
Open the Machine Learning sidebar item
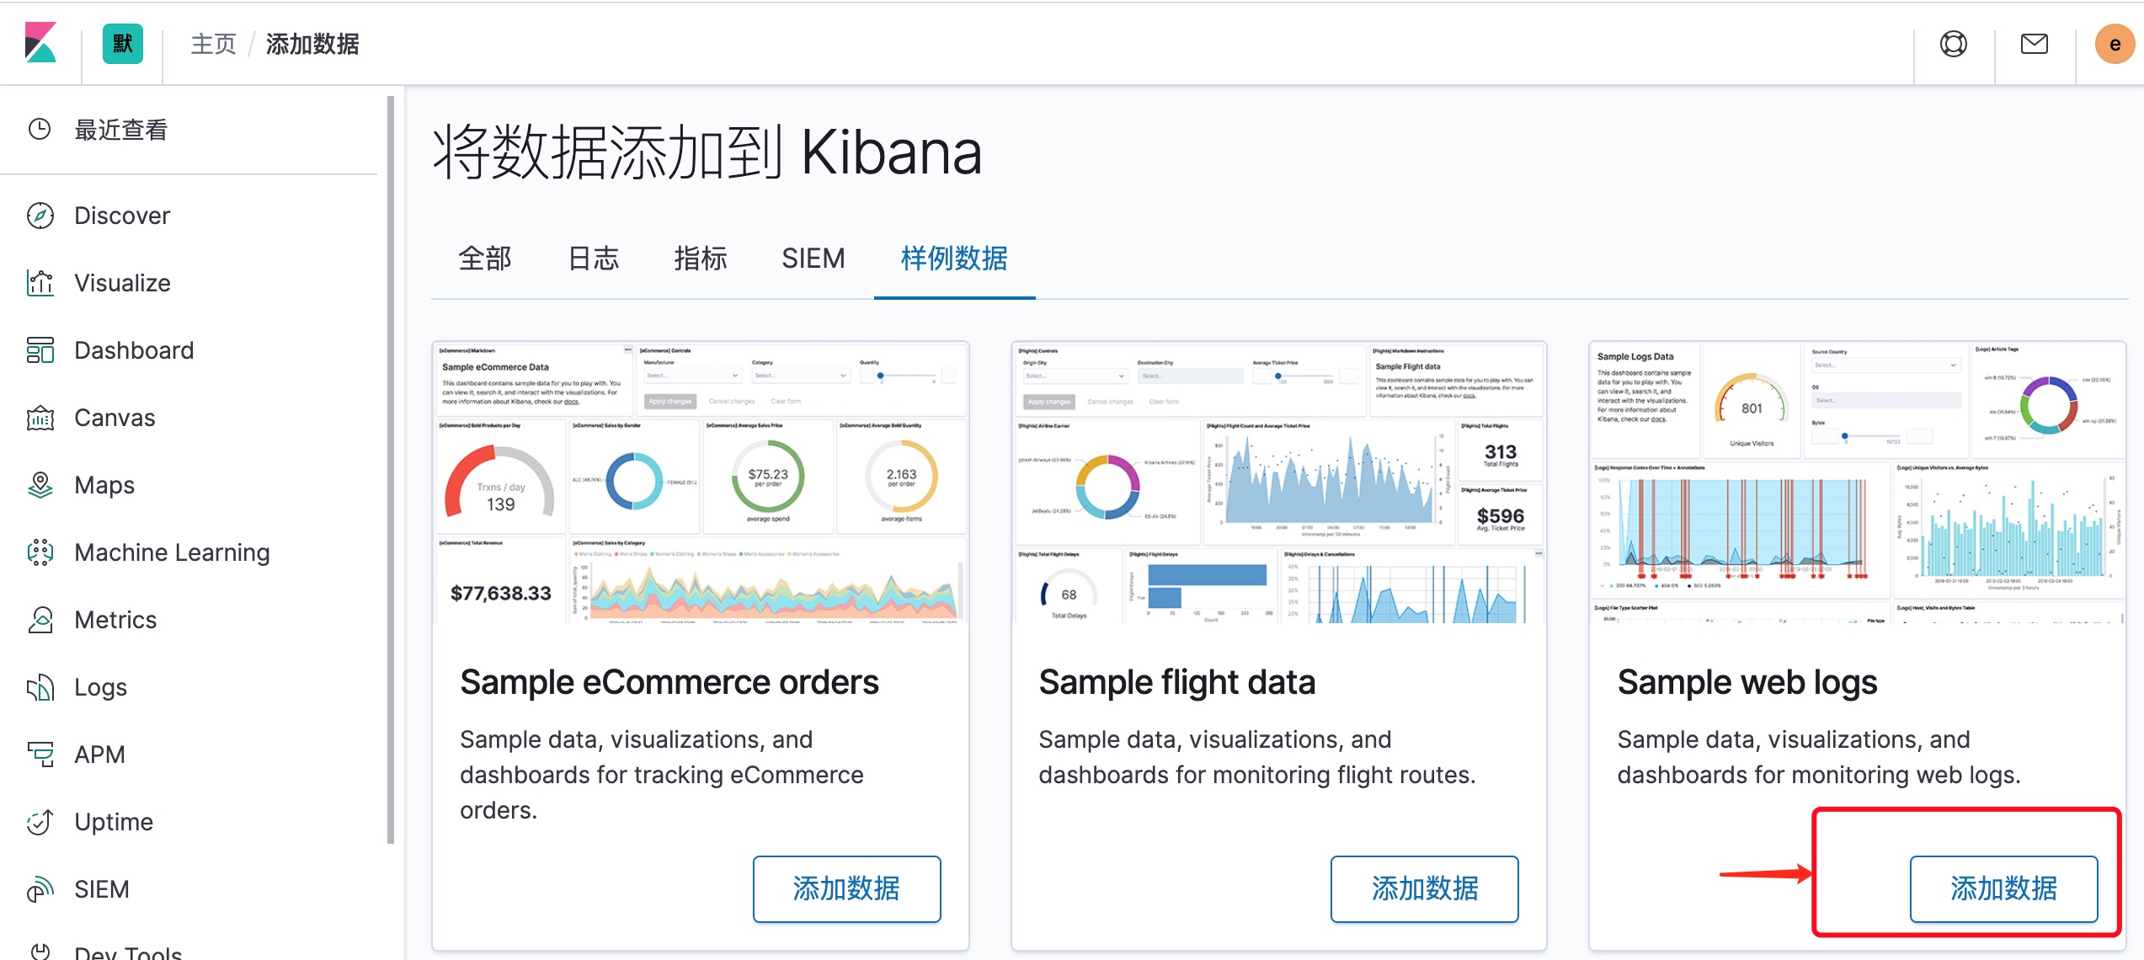pyautogui.click(x=171, y=552)
